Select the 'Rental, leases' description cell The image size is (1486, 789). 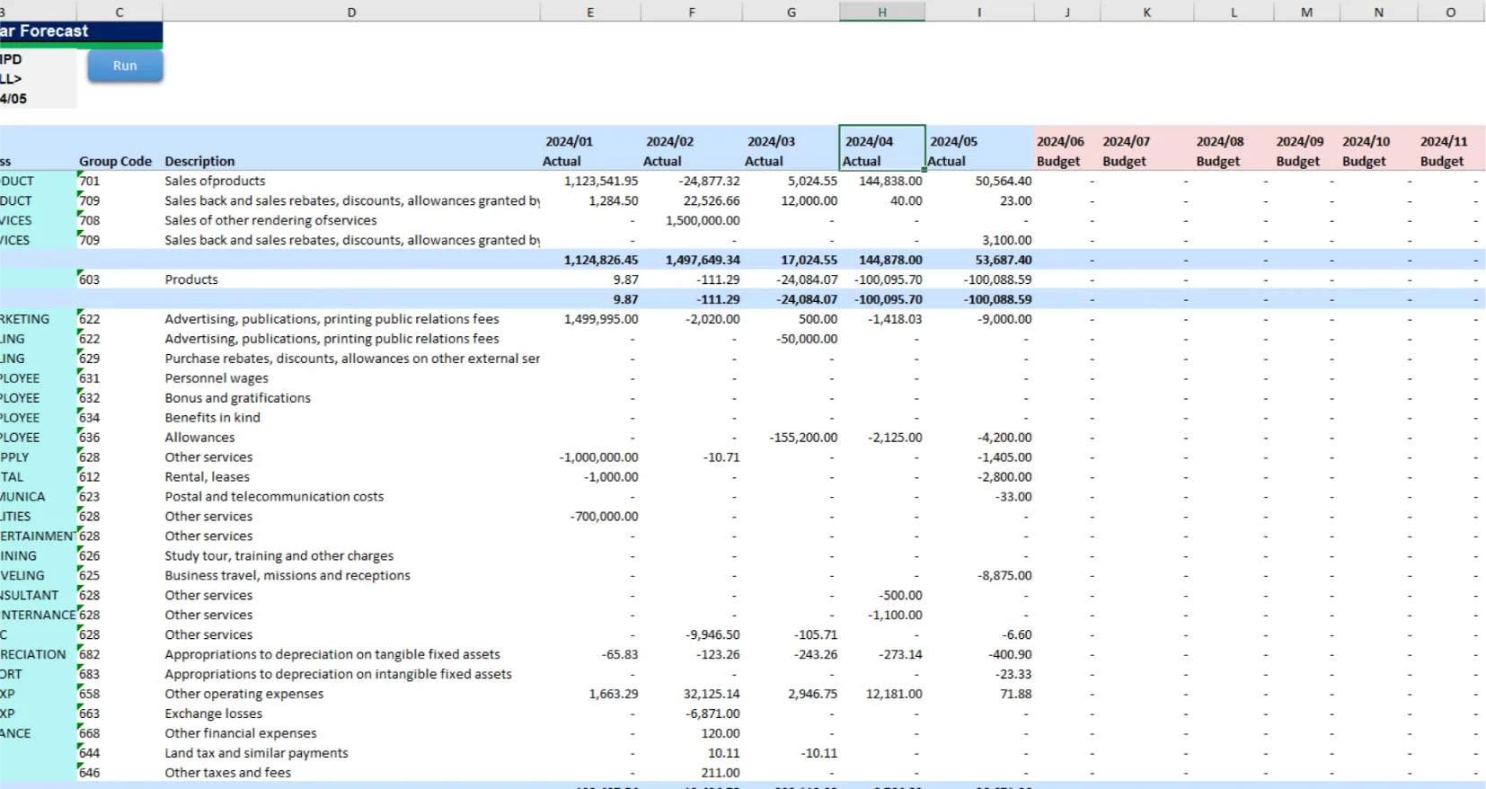pyautogui.click(x=207, y=477)
